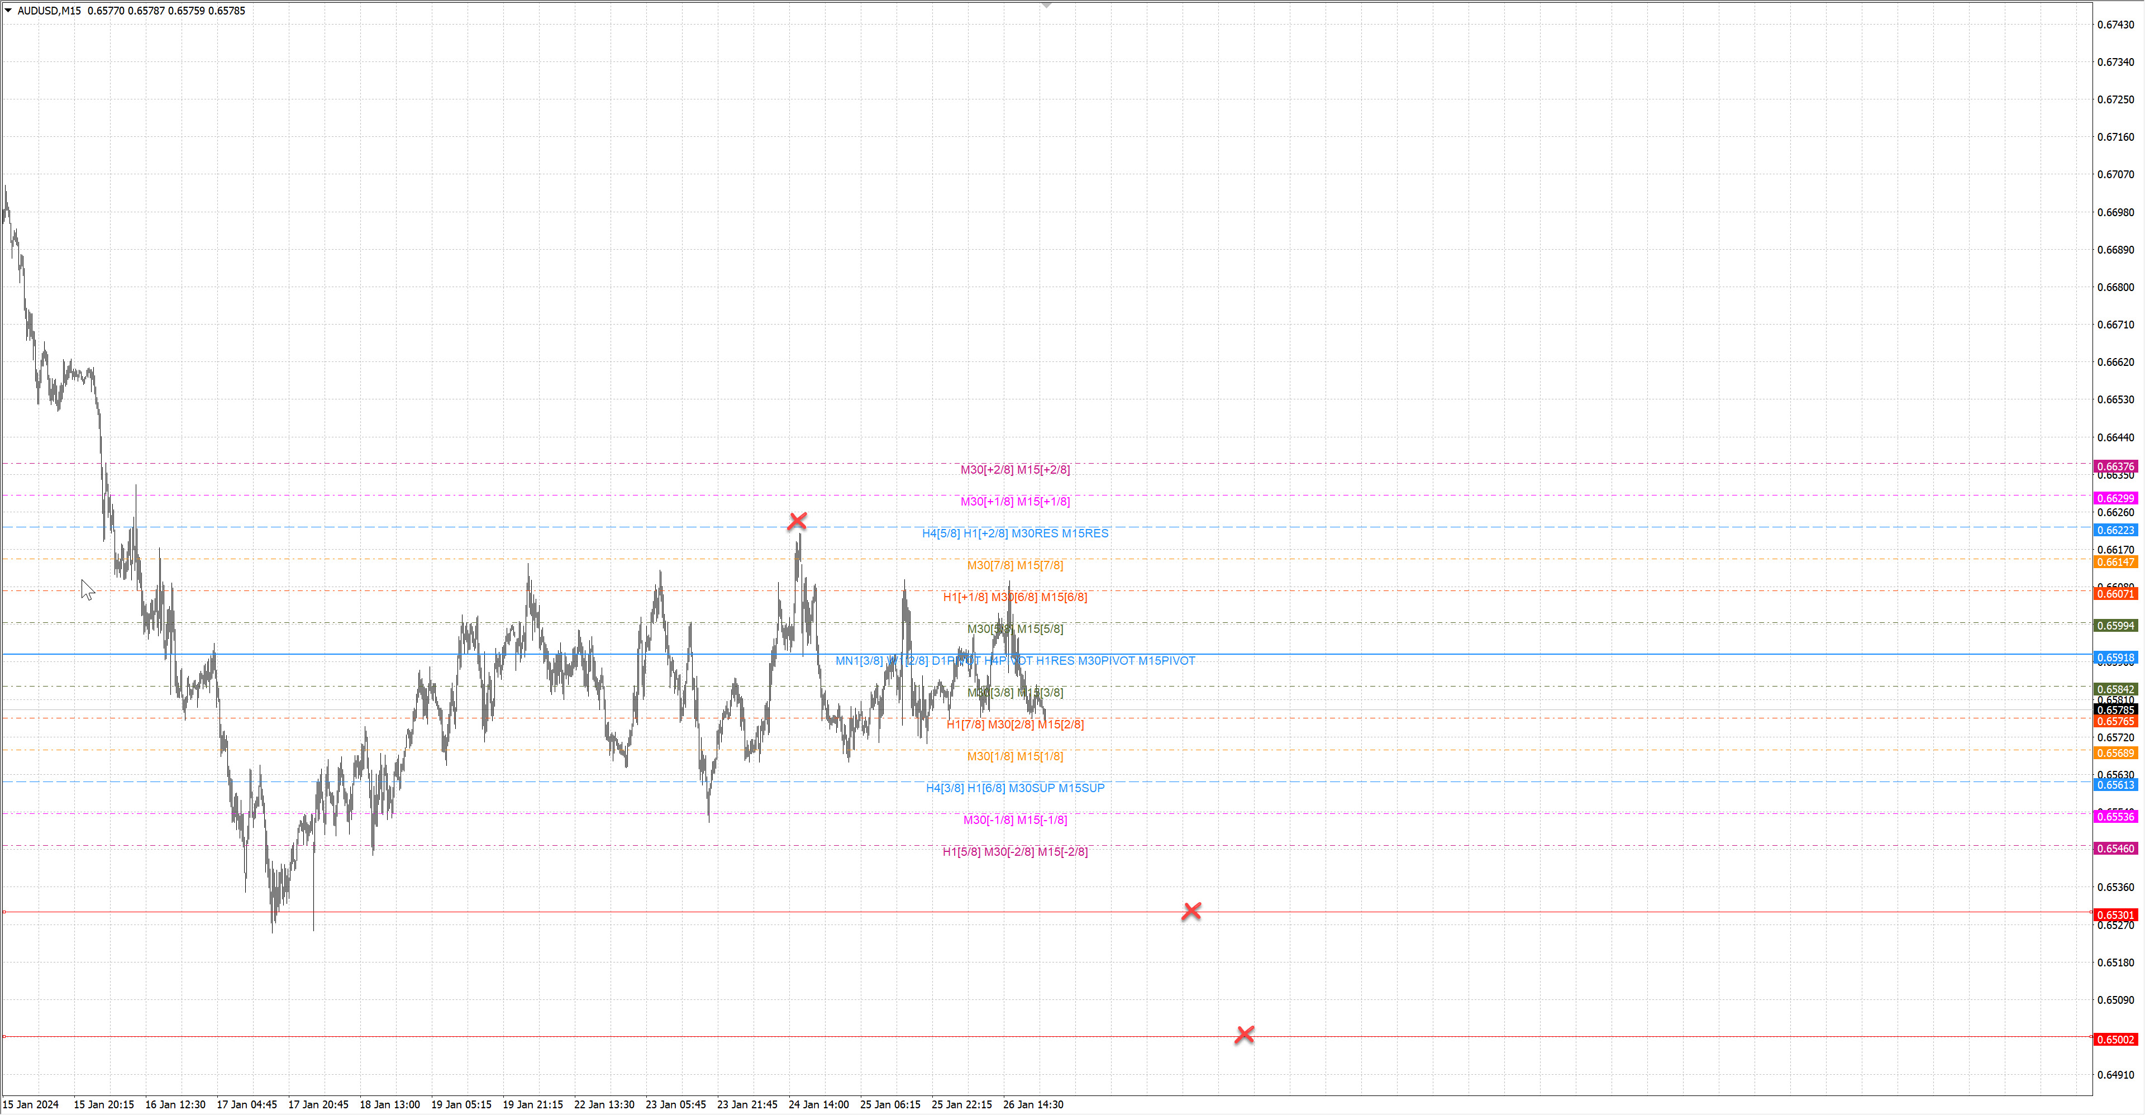
Task: Click the magenta 0.66299 price tag
Action: point(2115,498)
